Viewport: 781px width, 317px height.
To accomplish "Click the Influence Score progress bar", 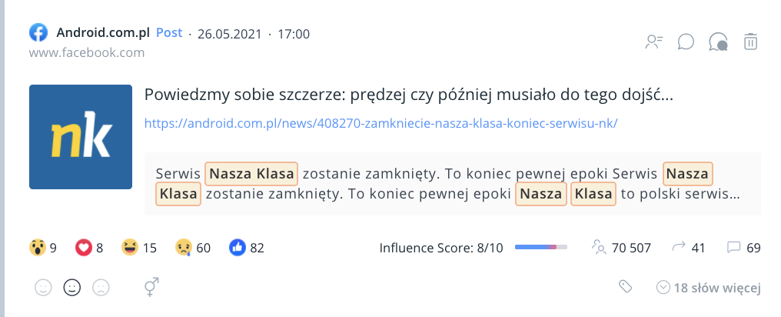I will 540,247.
